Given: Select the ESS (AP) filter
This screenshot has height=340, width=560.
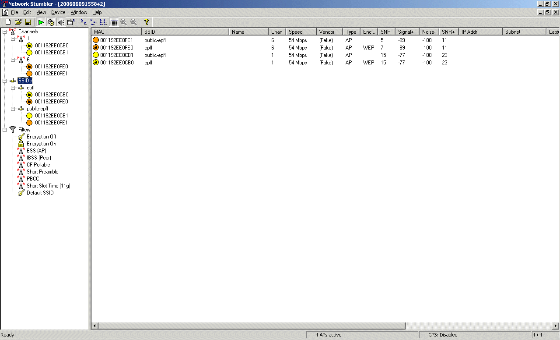Looking at the screenshot, I should (x=36, y=151).
